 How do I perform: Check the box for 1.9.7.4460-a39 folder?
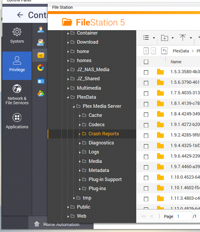coord(146,167)
